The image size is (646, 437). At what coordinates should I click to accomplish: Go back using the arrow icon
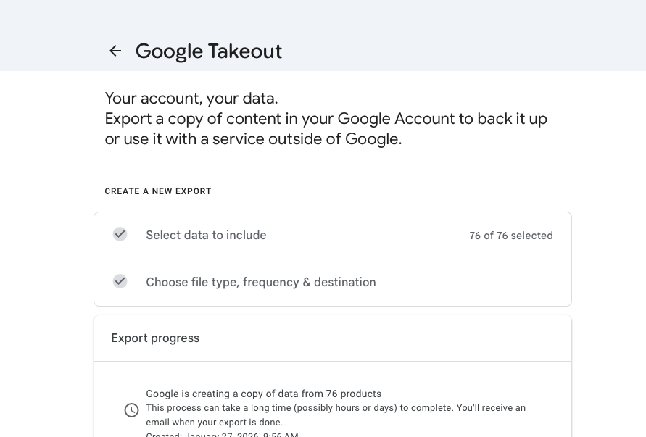tap(115, 51)
